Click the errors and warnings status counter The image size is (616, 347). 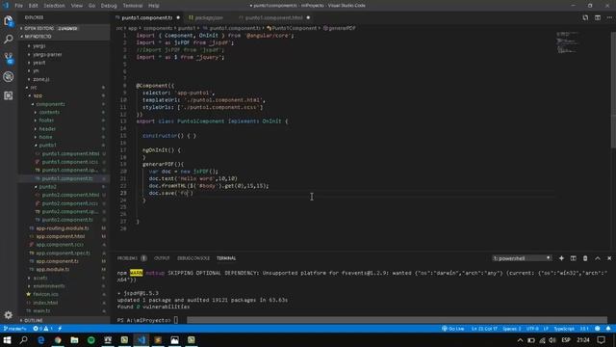42,329
